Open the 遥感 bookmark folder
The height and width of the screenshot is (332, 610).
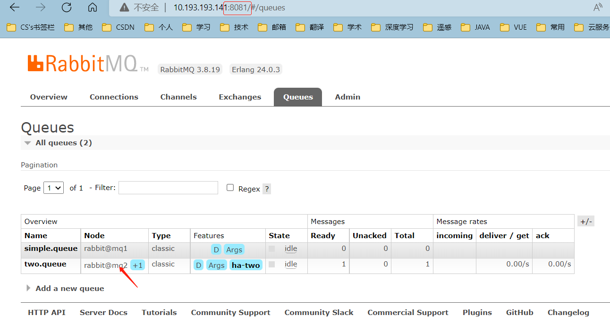437,27
